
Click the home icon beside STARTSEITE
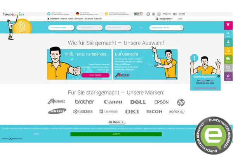[48, 19]
